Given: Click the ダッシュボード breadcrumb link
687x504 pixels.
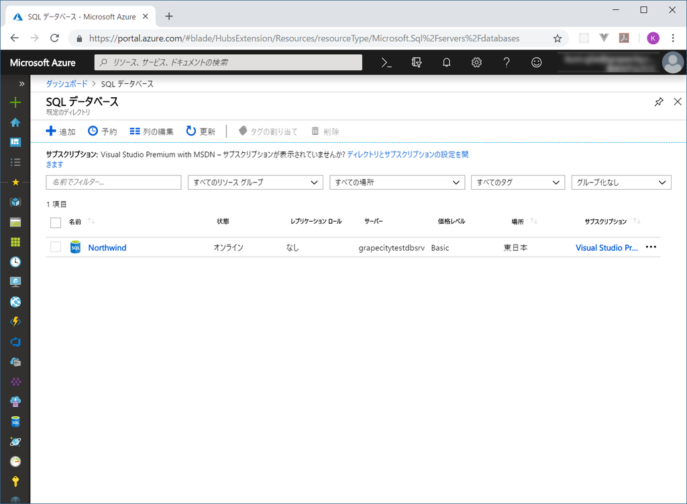Looking at the screenshot, I should 66,84.
